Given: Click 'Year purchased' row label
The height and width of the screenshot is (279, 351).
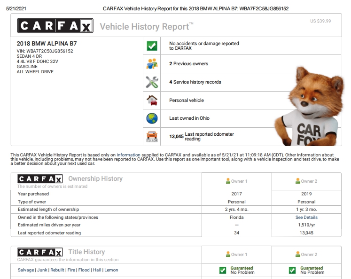Looking at the screenshot, I should point(33,194).
